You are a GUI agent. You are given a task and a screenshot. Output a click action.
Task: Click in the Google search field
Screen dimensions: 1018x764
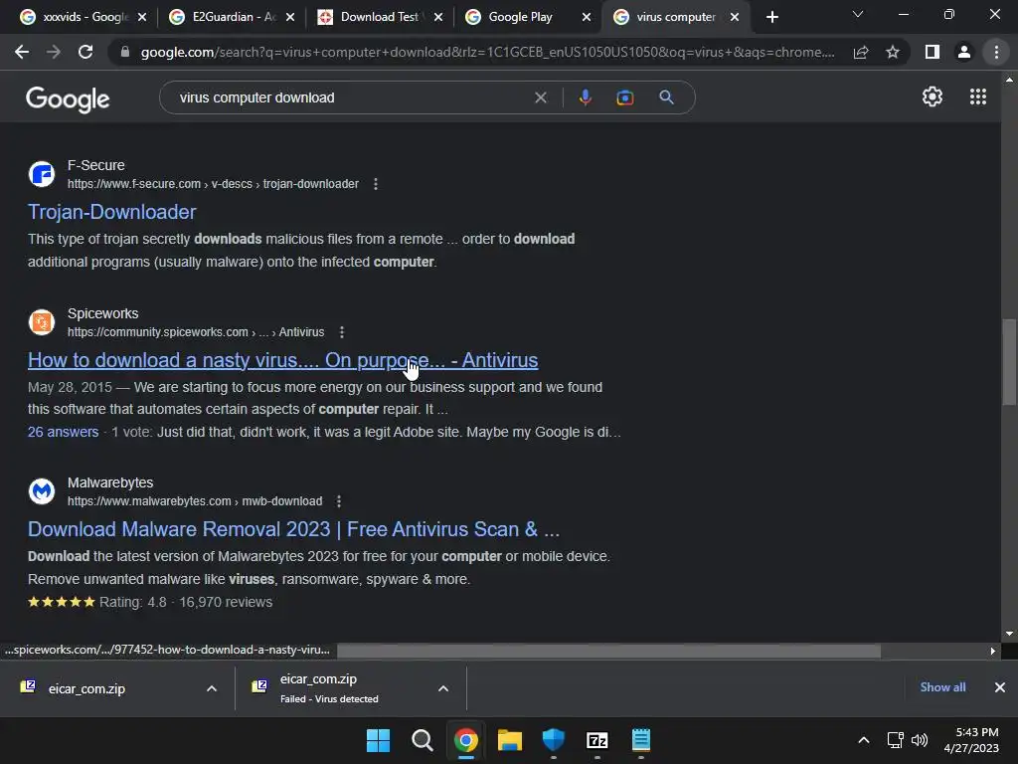point(351,97)
